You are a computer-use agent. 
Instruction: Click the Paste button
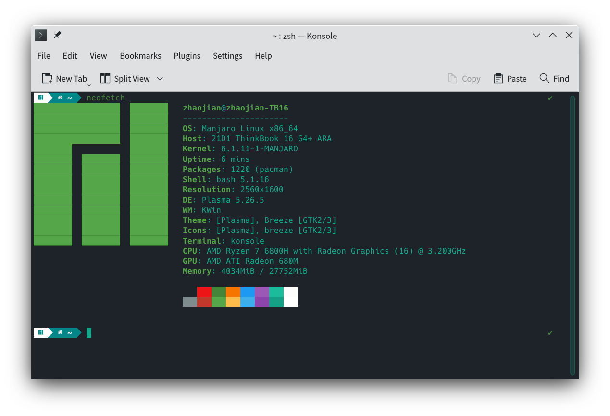click(510, 78)
